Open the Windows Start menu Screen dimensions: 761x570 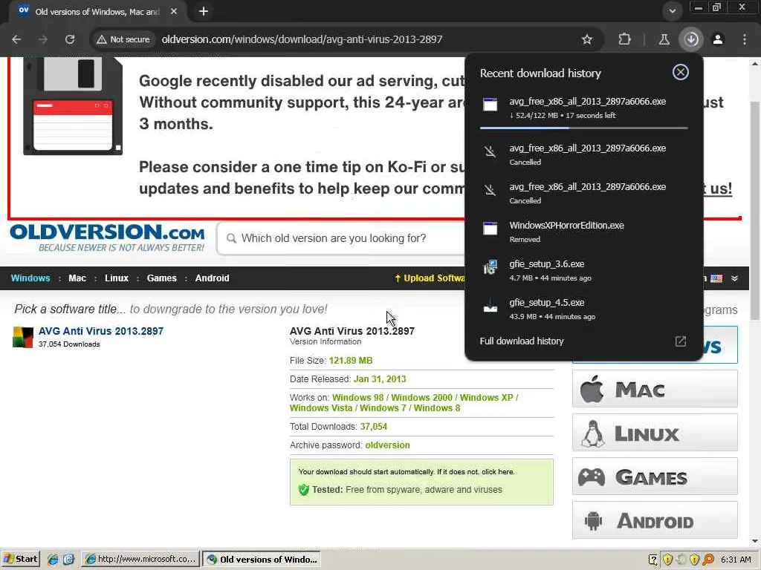(20, 559)
